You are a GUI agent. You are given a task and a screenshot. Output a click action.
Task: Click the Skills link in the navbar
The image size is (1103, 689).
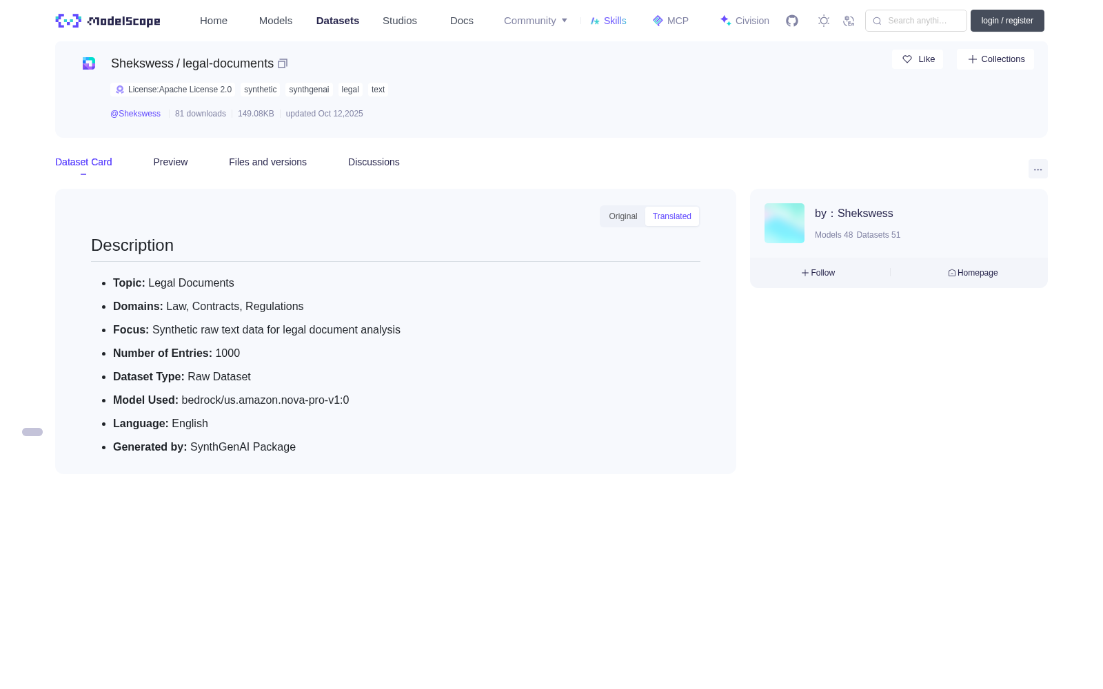tap(609, 21)
